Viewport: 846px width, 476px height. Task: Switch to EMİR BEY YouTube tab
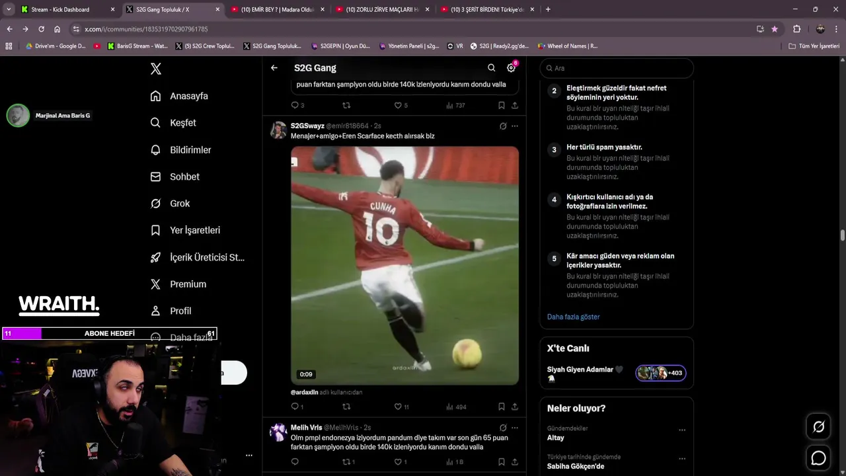(276, 9)
